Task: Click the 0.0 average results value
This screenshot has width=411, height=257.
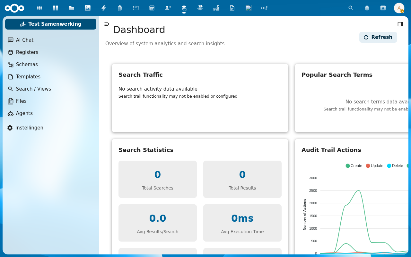Action: pos(158,218)
